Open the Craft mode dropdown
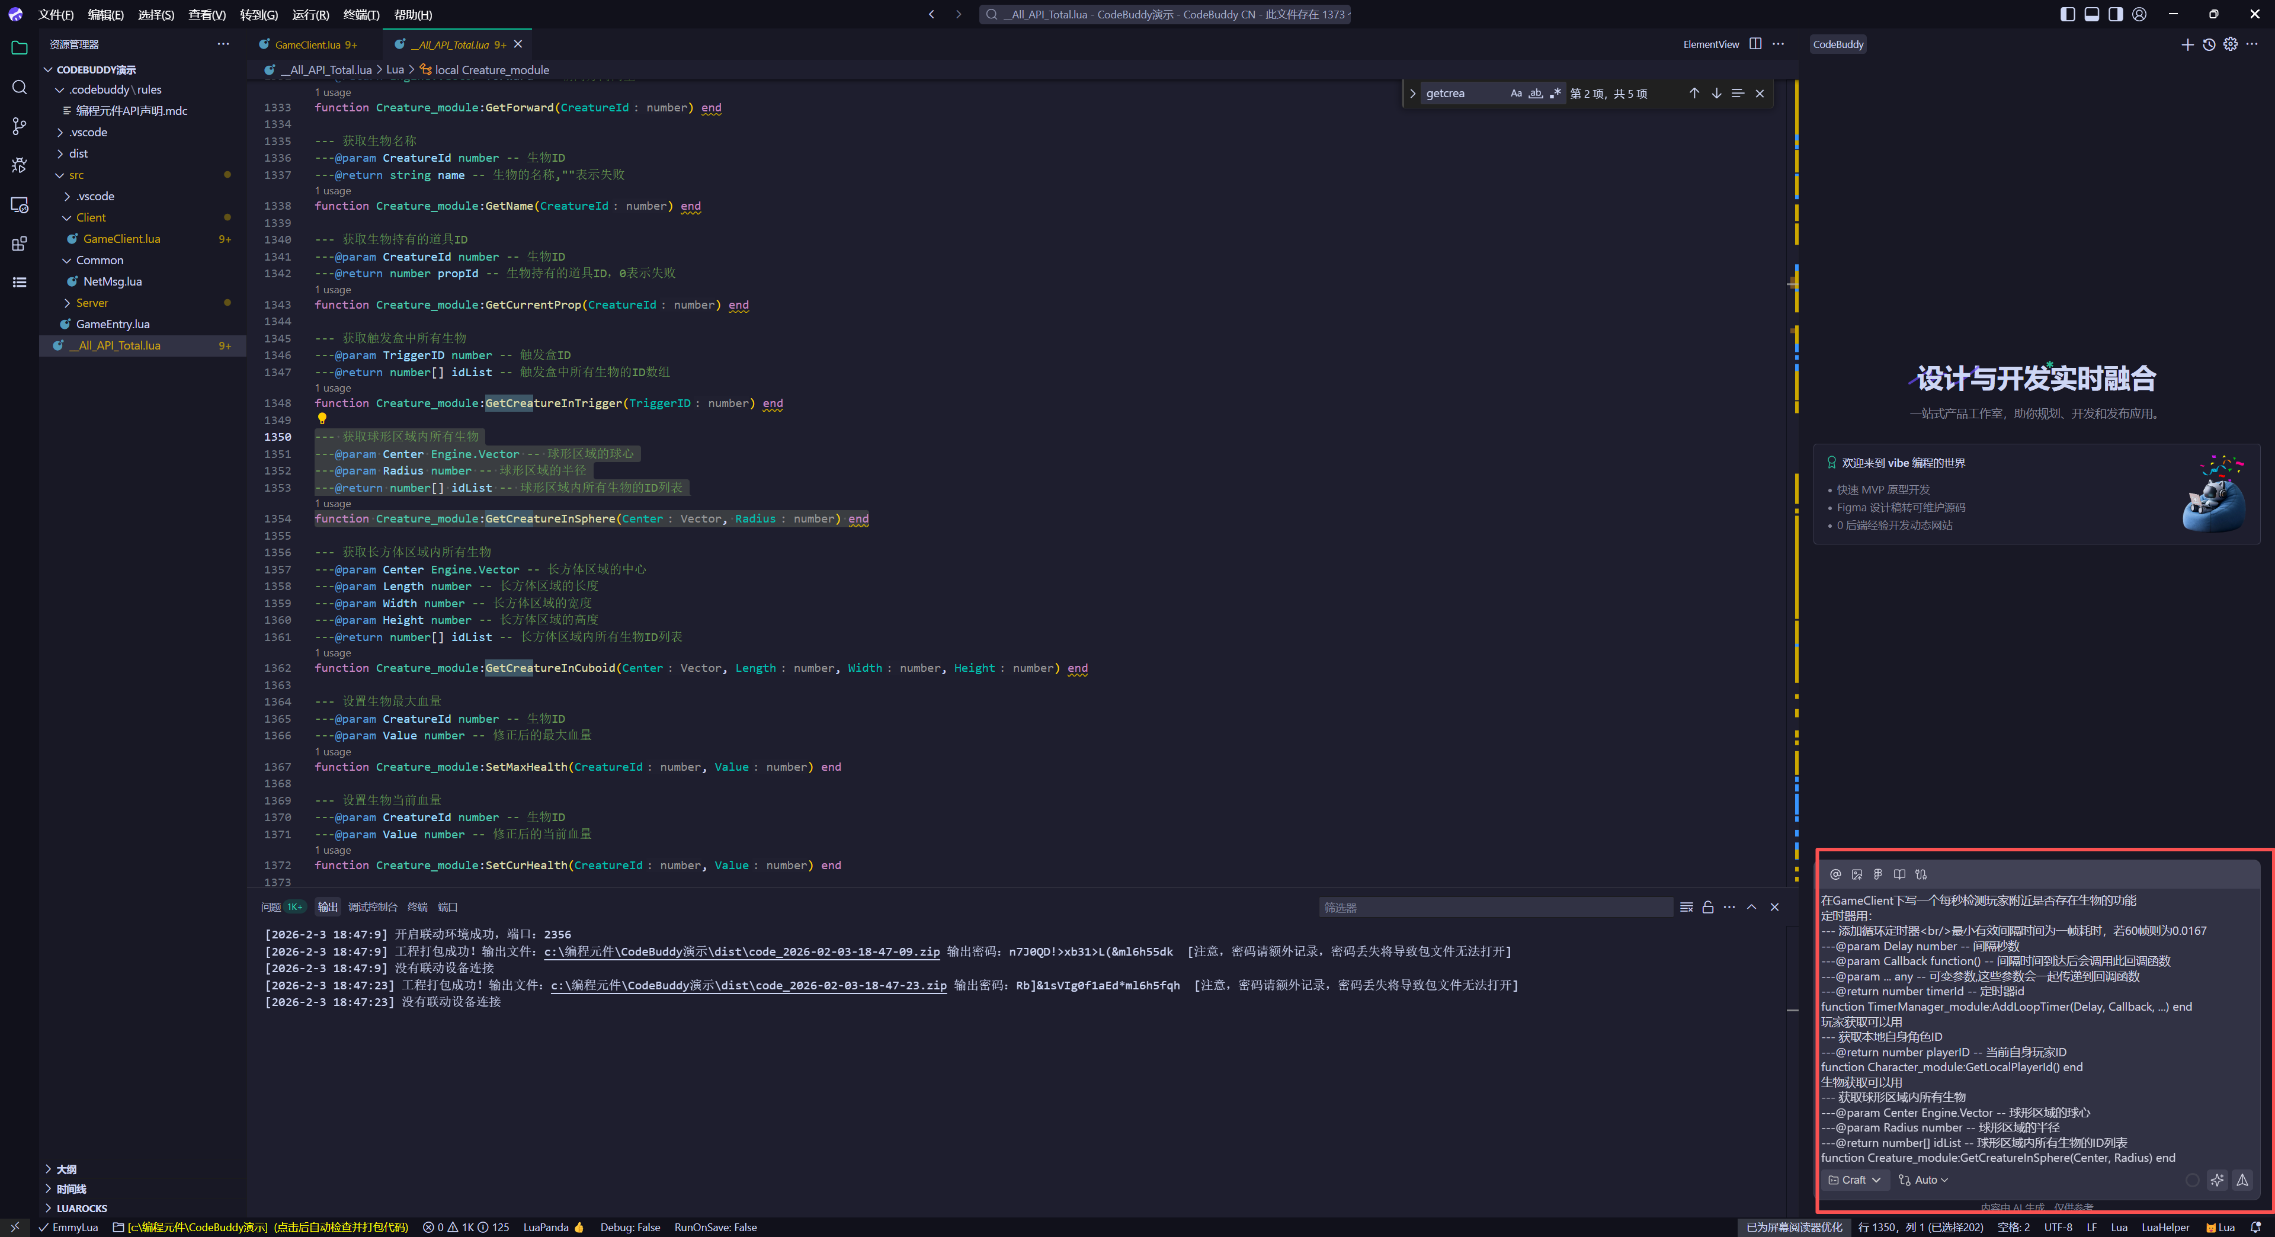The width and height of the screenshot is (2275, 1237). [x=1854, y=1180]
